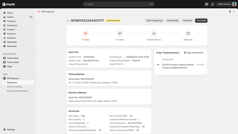Click 'Kuala Lumpur City Centre' address line
Image resolution: width=238 pixels, height=134 pixels.
pos(93,101)
